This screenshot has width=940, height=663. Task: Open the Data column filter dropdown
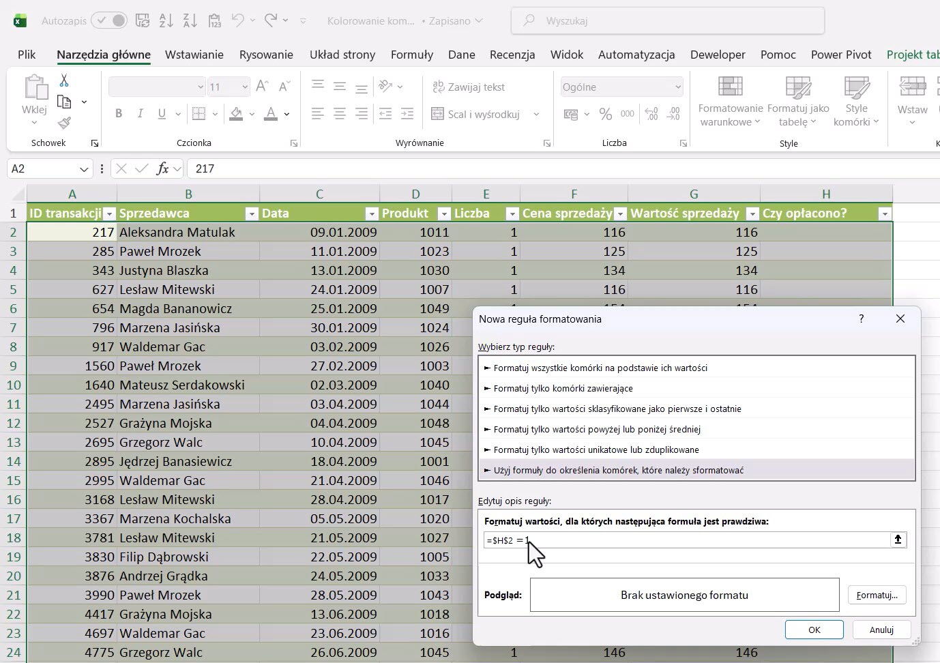click(372, 213)
